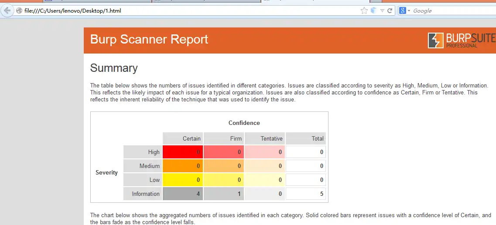Screen dimensions: 496x225
Task: Select the yellow Low Certain cell
Action: click(x=182, y=180)
